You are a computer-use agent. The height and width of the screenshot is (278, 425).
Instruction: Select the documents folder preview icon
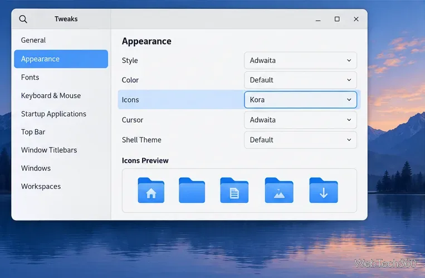click(x=234, y=190)
